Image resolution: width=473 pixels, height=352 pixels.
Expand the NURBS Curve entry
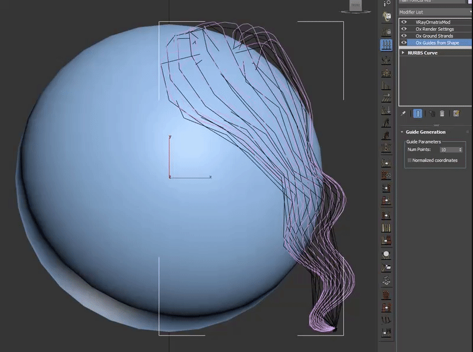403,53
